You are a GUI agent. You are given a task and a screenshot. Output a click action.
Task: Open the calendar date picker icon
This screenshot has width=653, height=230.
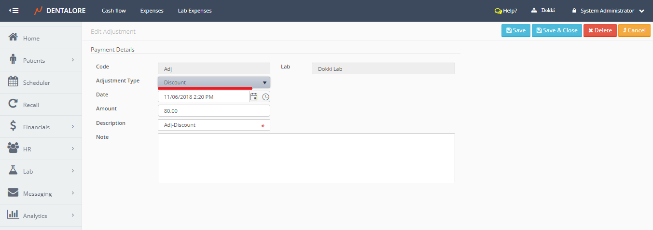[x=254, y=97]
